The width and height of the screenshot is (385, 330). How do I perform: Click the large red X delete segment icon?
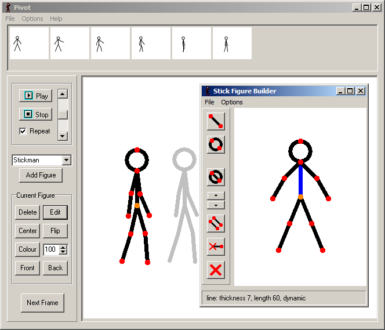pos(216,270)
